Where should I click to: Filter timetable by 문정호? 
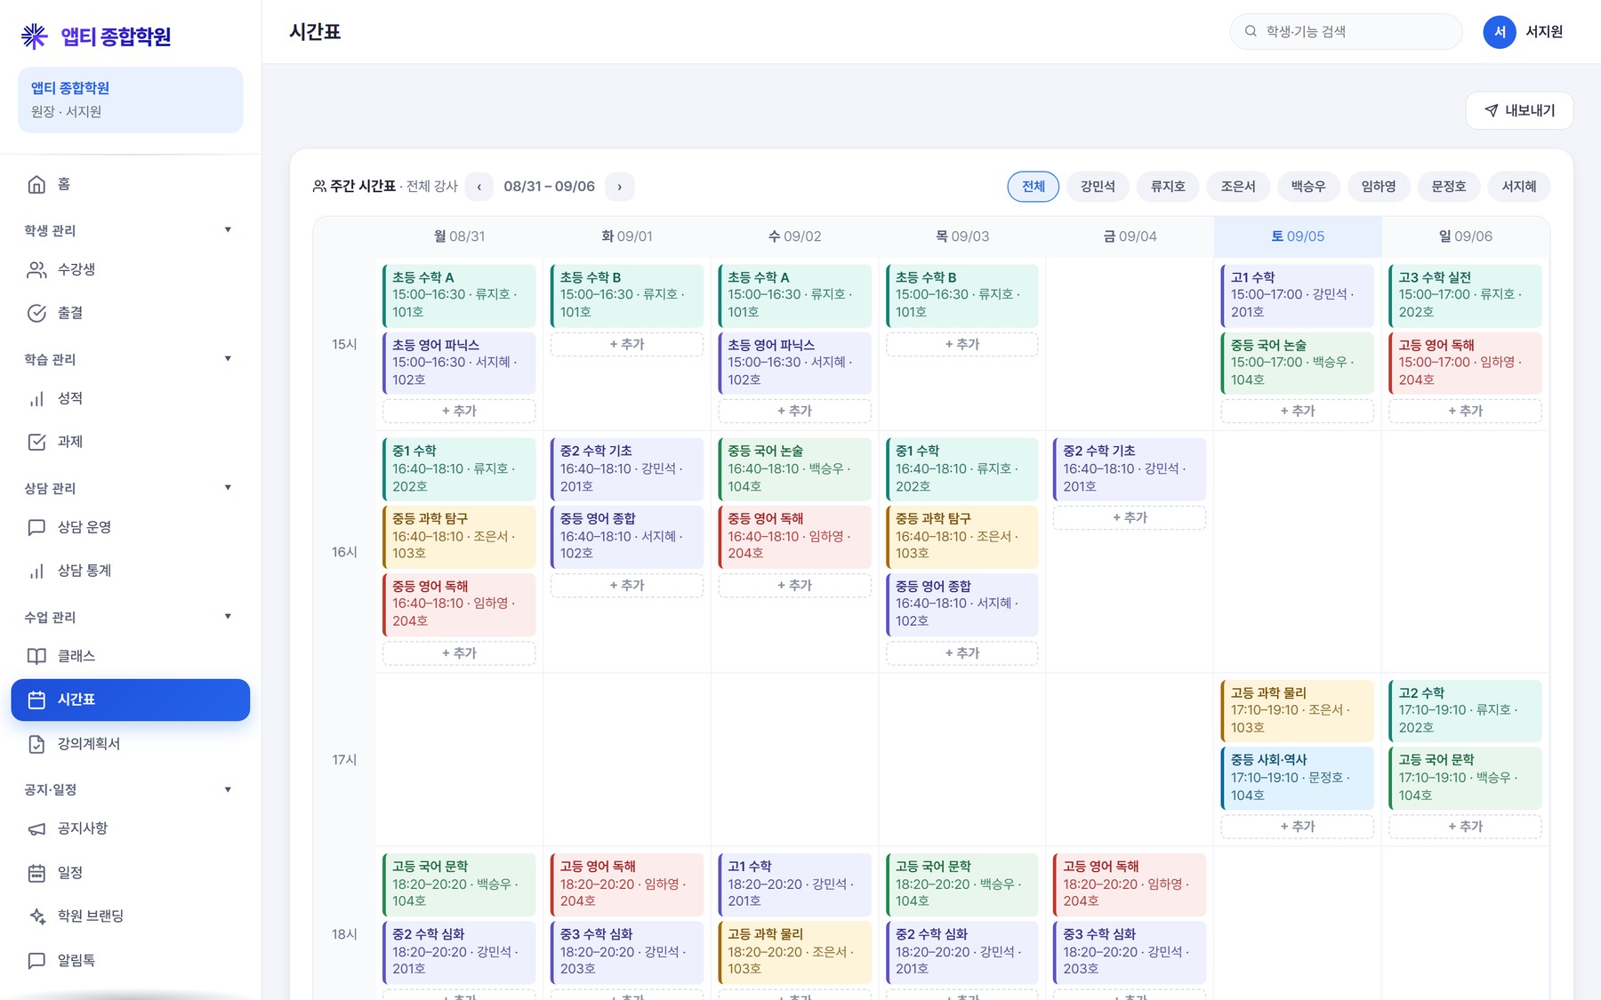point(1449,187)
